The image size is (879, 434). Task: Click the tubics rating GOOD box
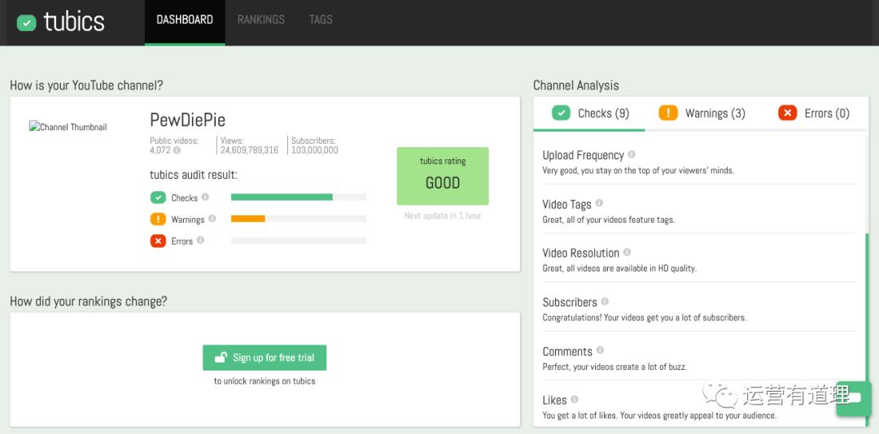[x=443, y=176]
